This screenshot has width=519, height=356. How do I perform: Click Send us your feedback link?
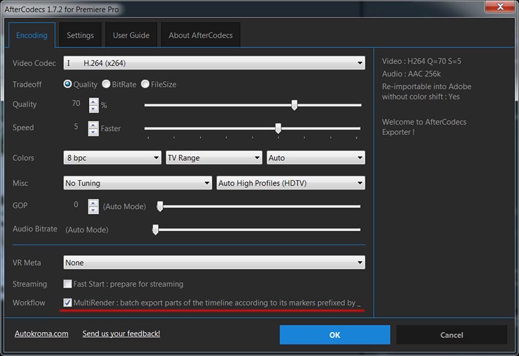point(121,333)
